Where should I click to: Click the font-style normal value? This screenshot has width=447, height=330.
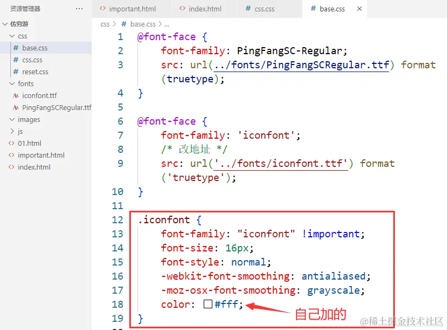(x=248, y=262)
